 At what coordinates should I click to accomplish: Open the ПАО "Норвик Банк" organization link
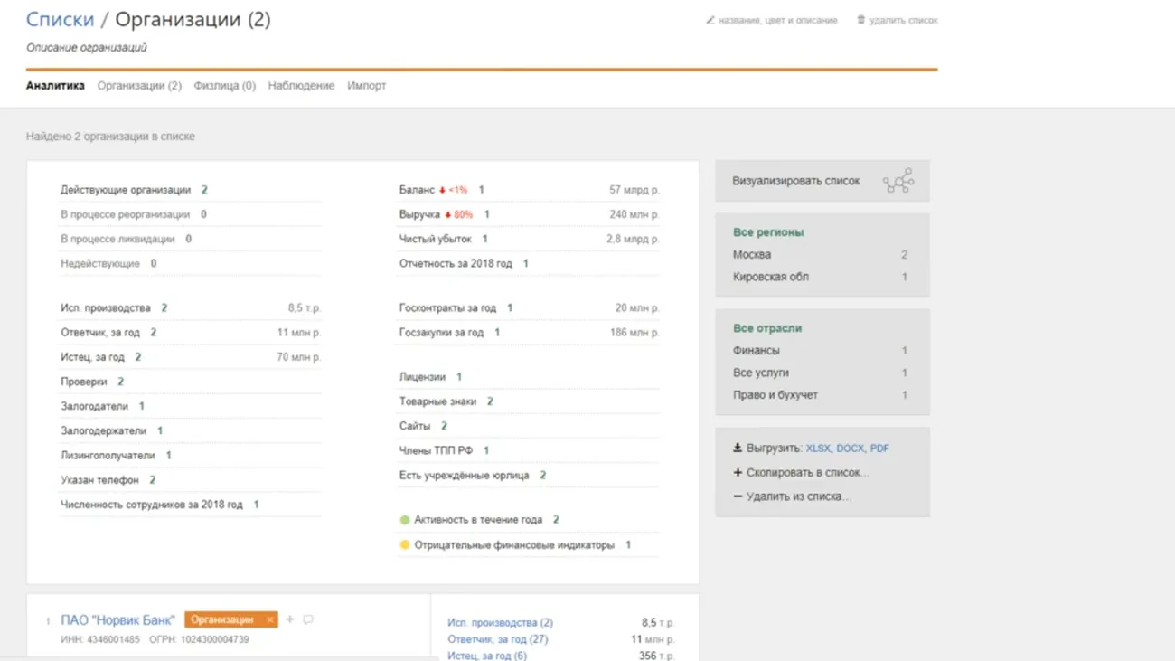pos(117,620)
